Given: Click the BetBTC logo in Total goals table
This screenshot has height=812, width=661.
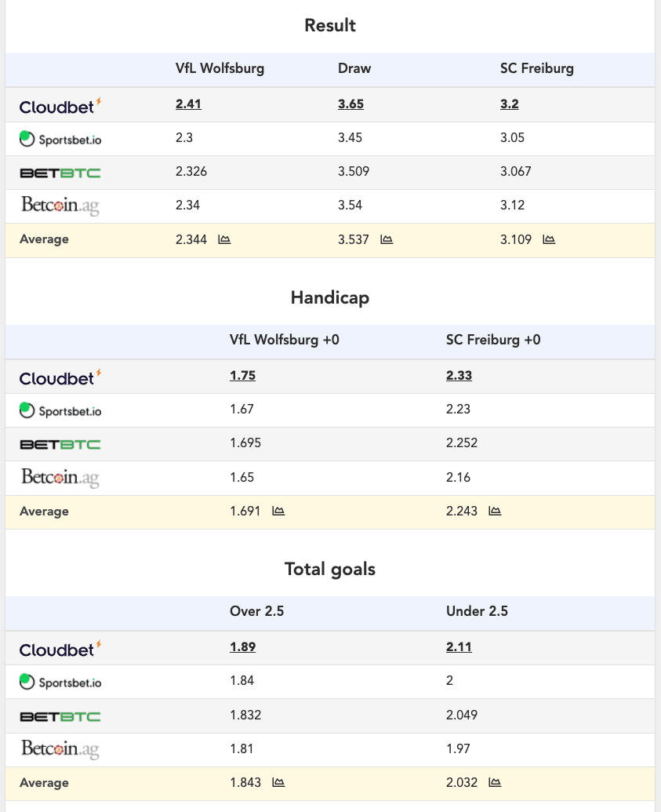Looking at the screenshot, I should coord(60,716).
